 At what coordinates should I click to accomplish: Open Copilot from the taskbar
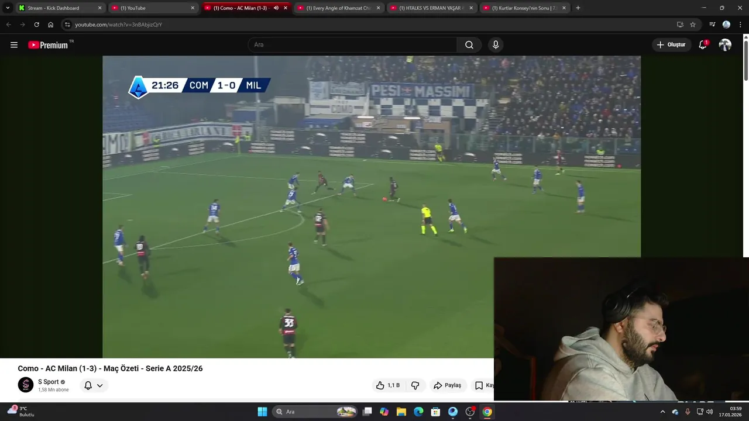(384, 412)
